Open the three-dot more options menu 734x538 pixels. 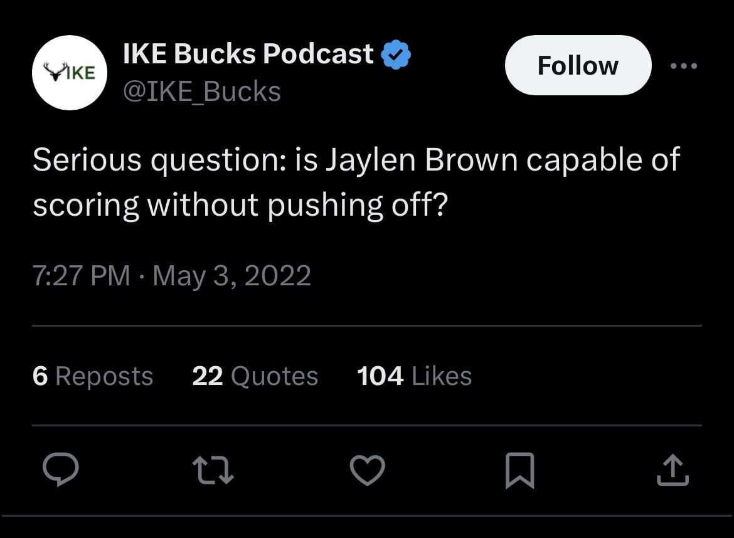coord(684,66)
